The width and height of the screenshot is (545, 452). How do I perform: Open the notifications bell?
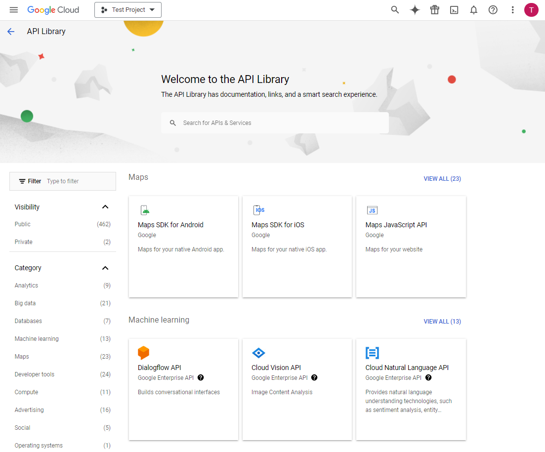473,10
